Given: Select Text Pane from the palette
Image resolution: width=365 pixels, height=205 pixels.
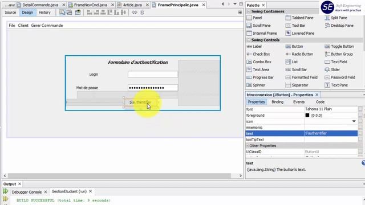Looking at the screenshot, I should coord(336,85).
